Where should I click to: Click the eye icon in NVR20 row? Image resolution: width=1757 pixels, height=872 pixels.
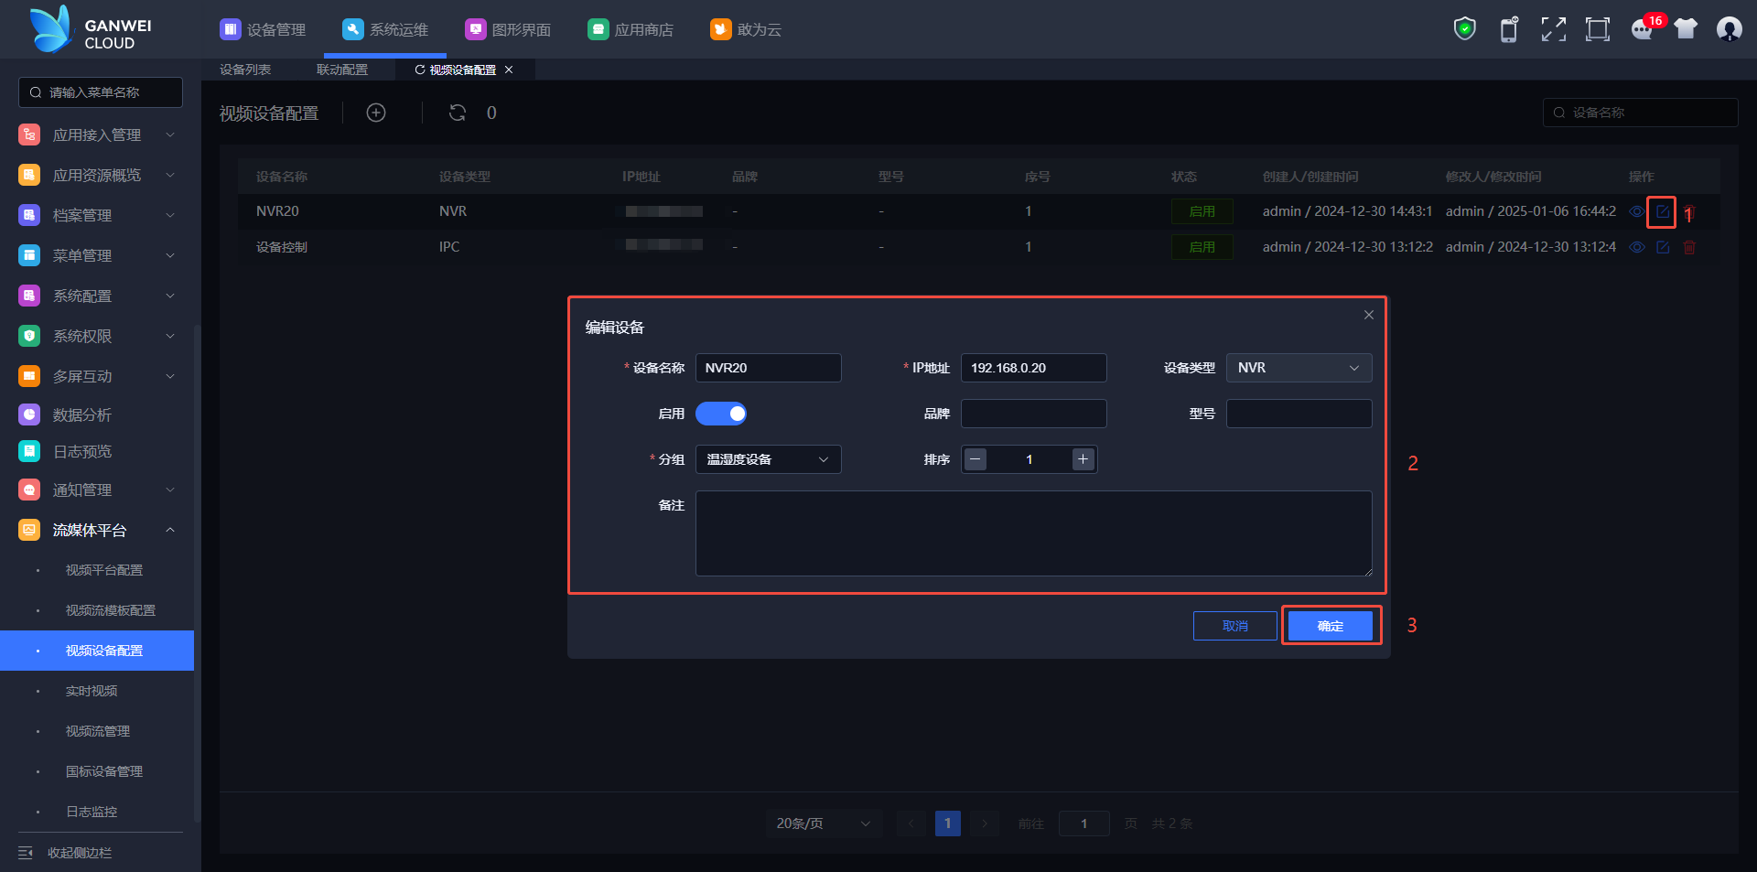pyautogui.click(x=1637, y=211)
